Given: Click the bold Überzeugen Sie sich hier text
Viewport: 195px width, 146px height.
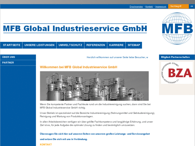Looking at the screenshot, I should click(95, 134).
